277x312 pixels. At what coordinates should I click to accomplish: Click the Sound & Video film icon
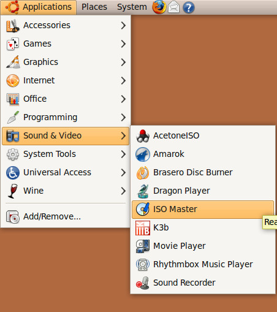point(13,136)
